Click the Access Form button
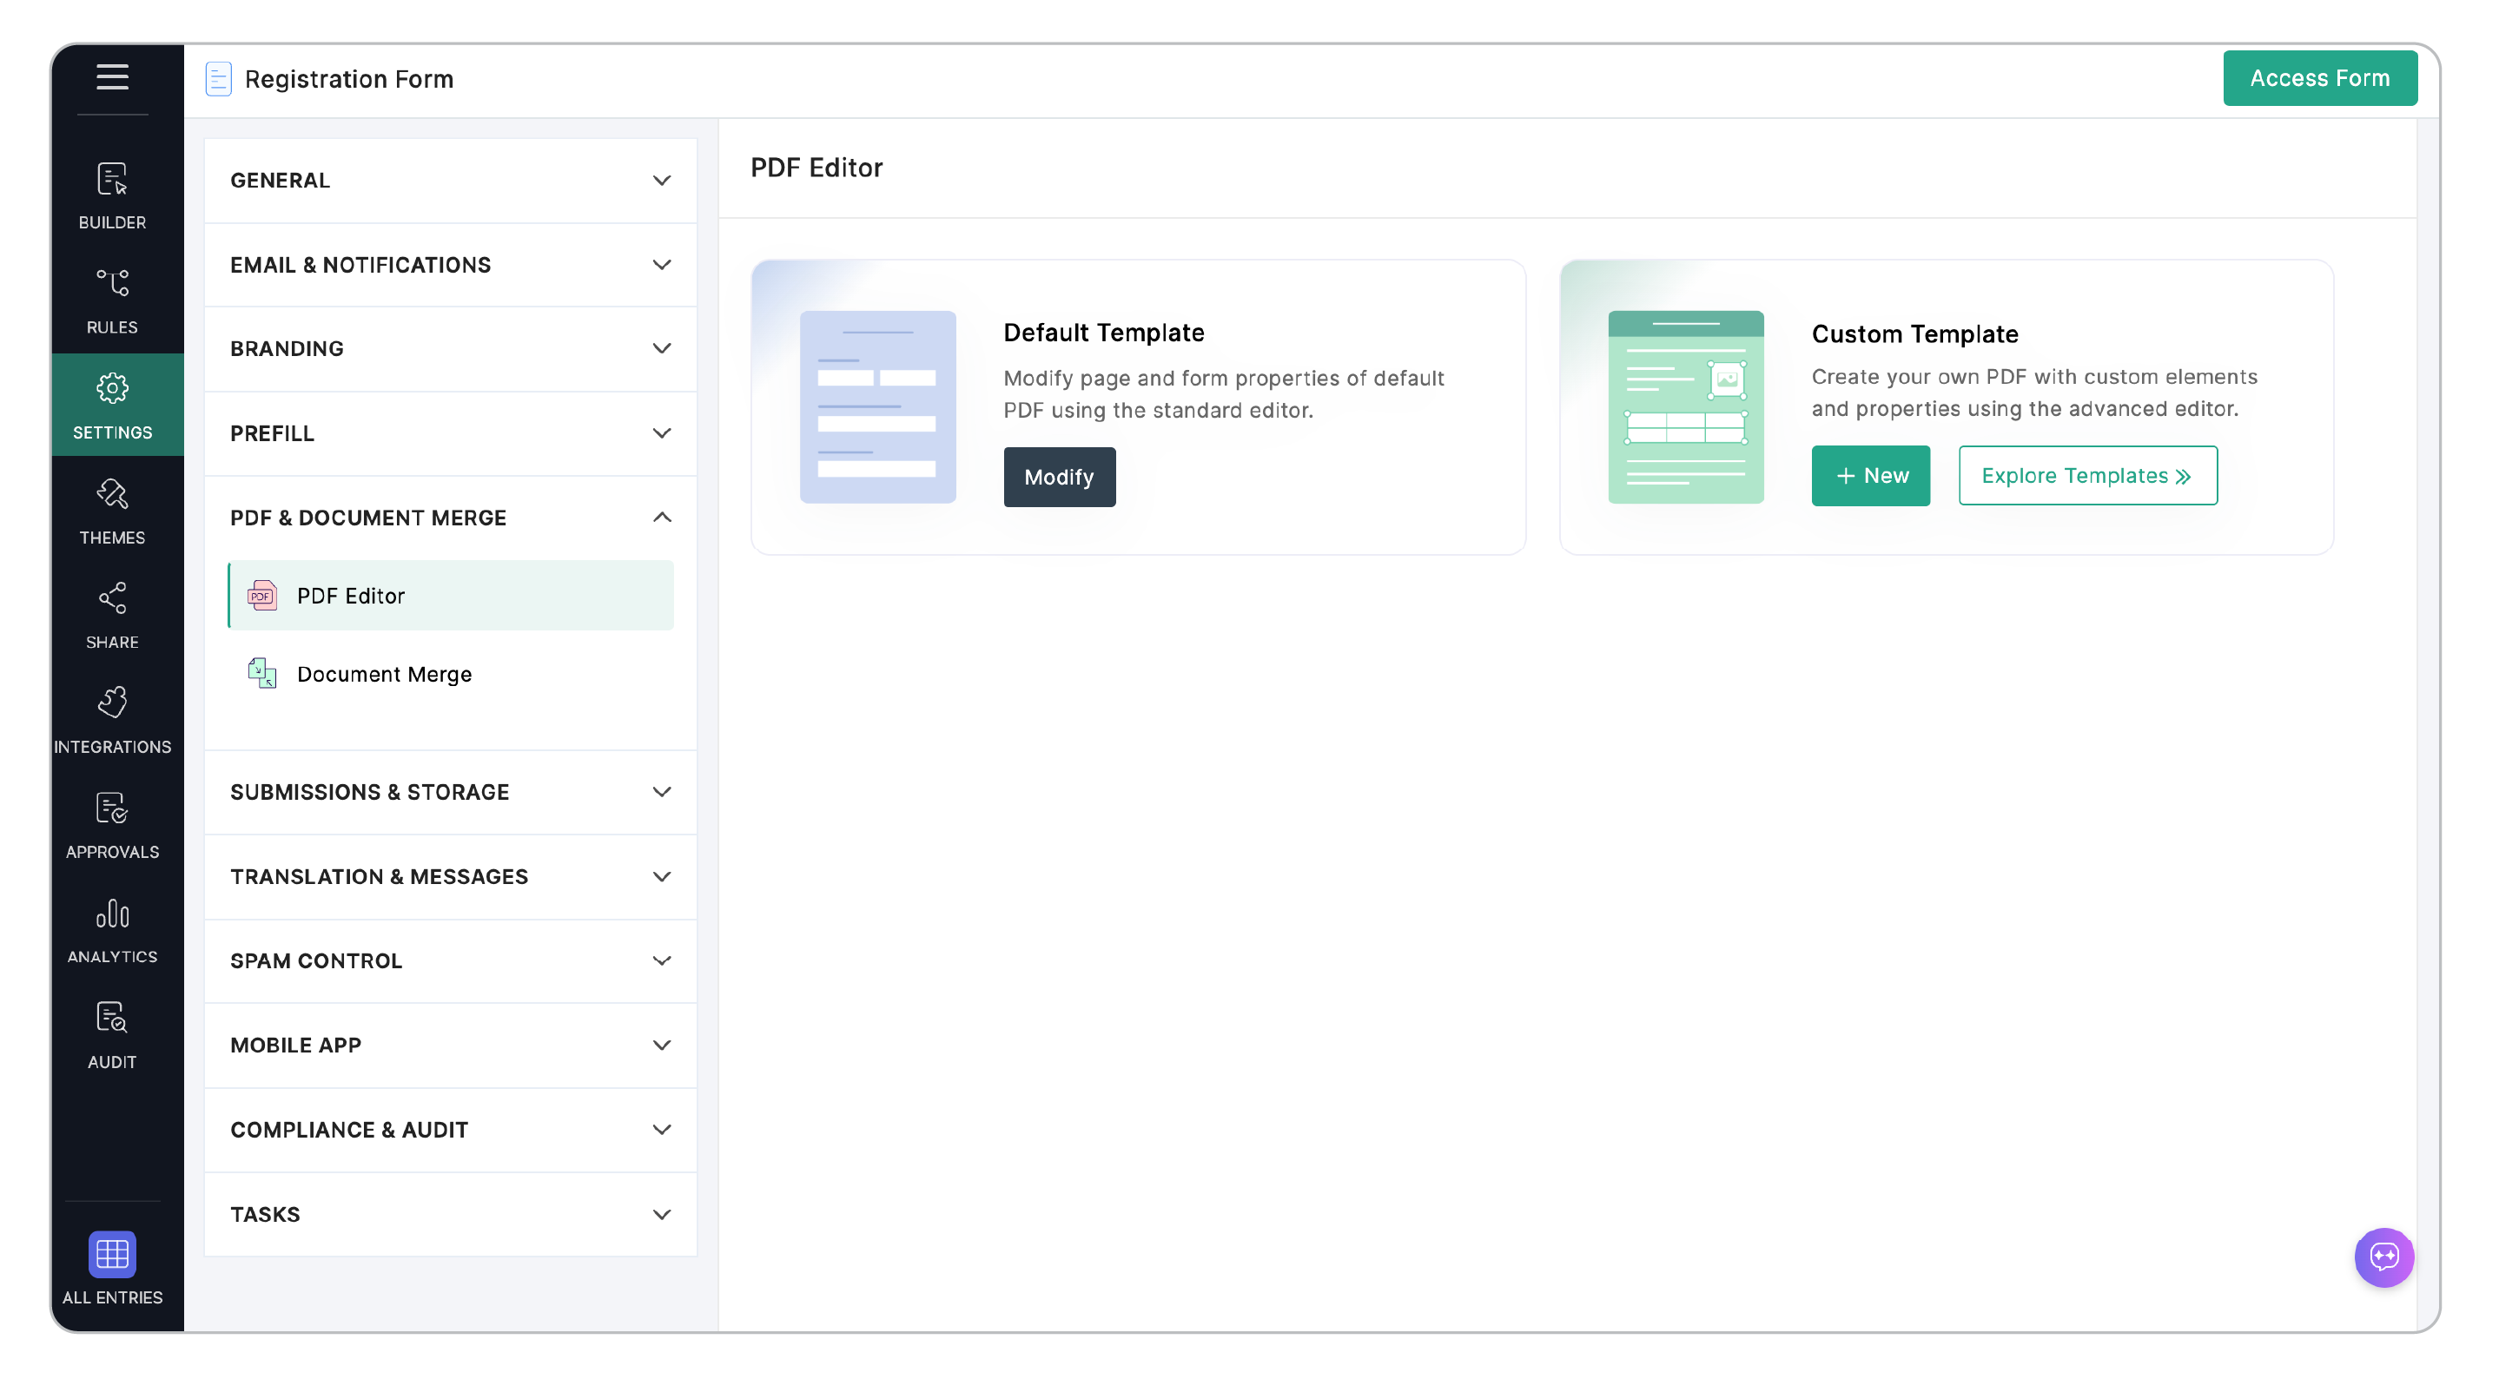Image resolution: width=2499 pixels, height=1379 pixels. 2319,78
